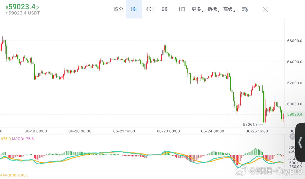Click the 06-23 00:00 time label
Viewport: 305px width, 179px height.
coord(168,131)
